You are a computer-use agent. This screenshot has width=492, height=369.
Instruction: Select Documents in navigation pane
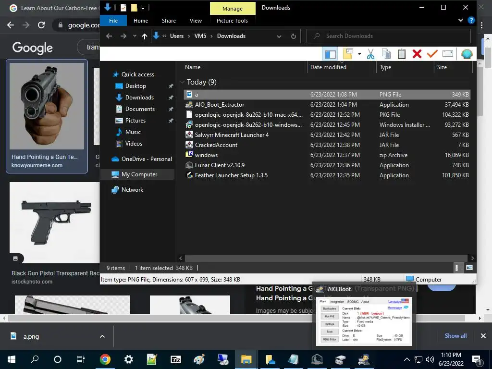tap(140, 109)
